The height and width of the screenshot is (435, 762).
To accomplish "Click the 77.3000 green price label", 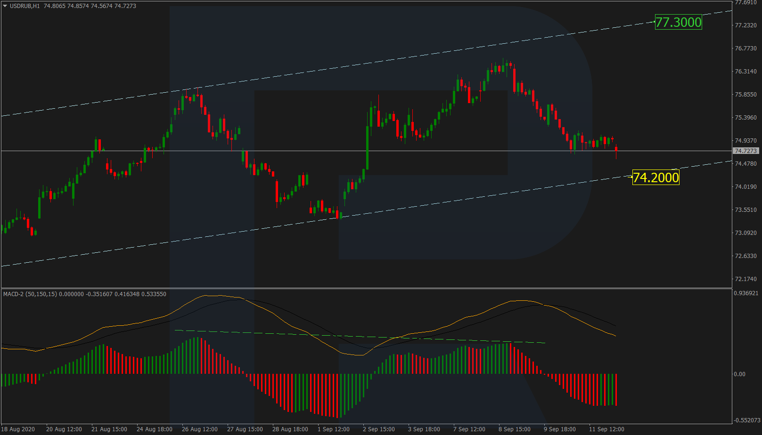I will (x=678, y=22).
